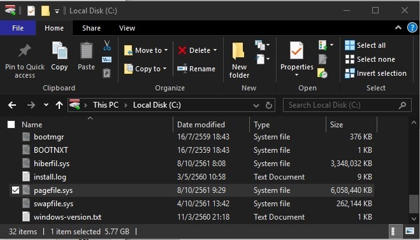420x240 pixels.
Task: Open the File menu tab
Action: (18, 28)
